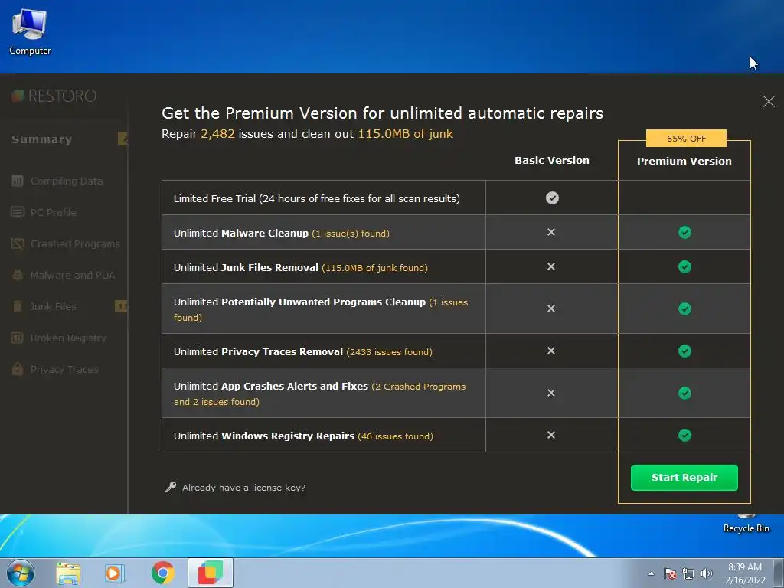Viewport: 784px width, 588px height.
Task: Select Broken Registry in the sidebar
Action: pos(68,338)
